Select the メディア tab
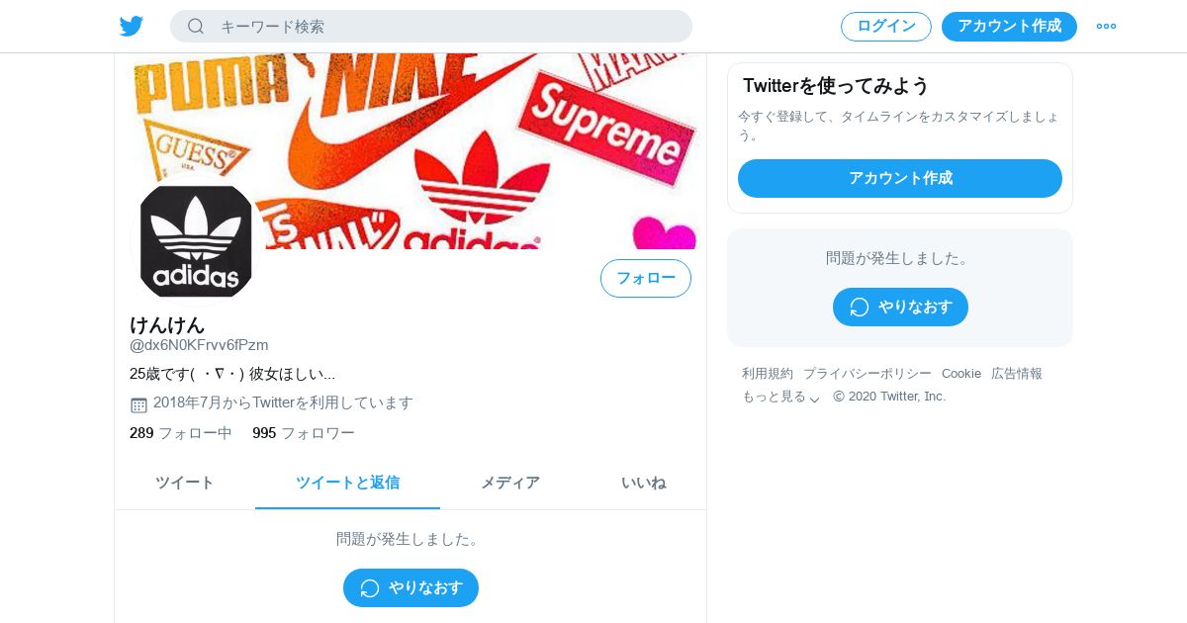1187x623 pixels. 510,483
